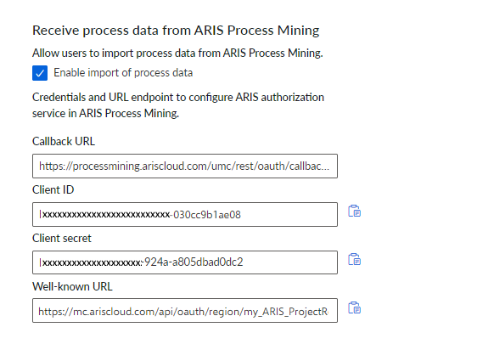Select the Callback URL field

click(x=185, y=166)
